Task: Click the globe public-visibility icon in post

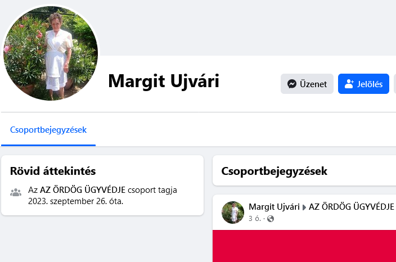Action: pyautogui.click(x=270, y=219)
